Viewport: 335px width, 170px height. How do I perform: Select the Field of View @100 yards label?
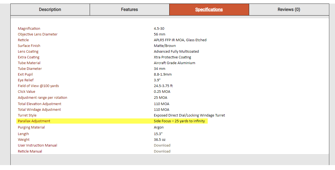[x=38, y=86]
